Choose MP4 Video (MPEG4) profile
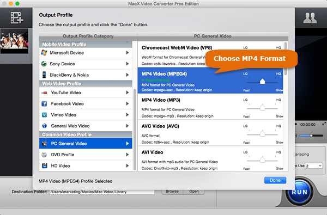This screenshot has height=215, width=327. pyautogui.click(x=210, y=80)
